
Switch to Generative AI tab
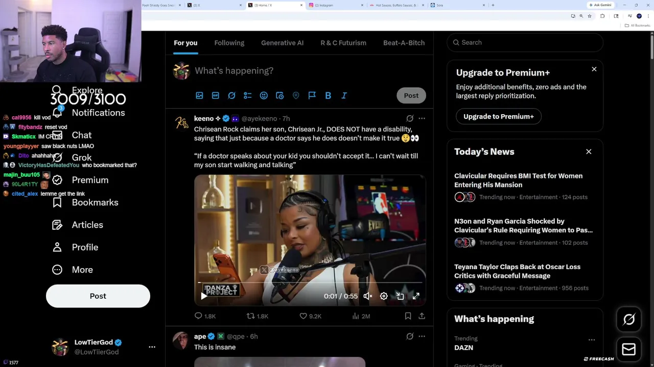[x=282, y=43]
